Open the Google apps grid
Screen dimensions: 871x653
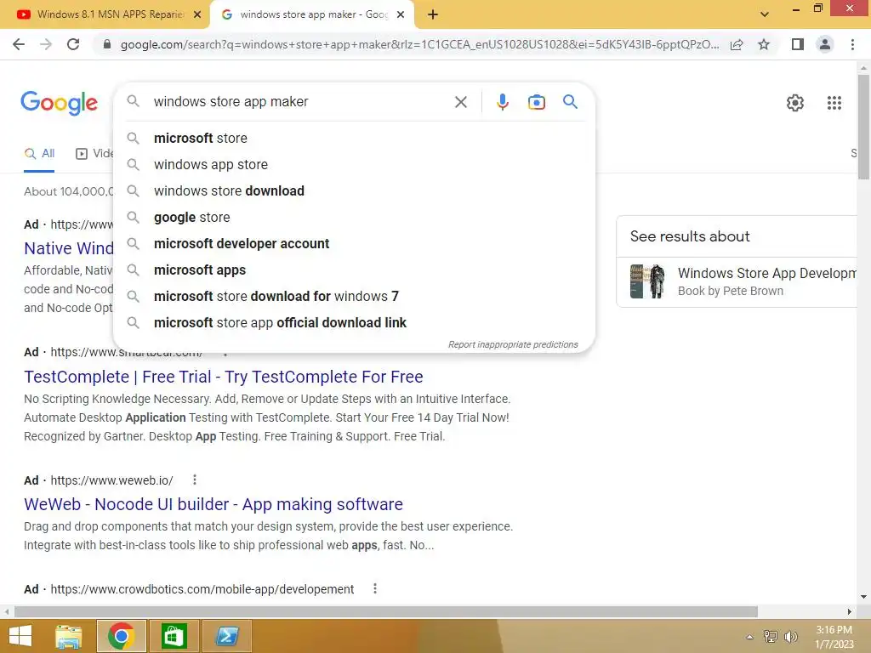pos(834,103)
